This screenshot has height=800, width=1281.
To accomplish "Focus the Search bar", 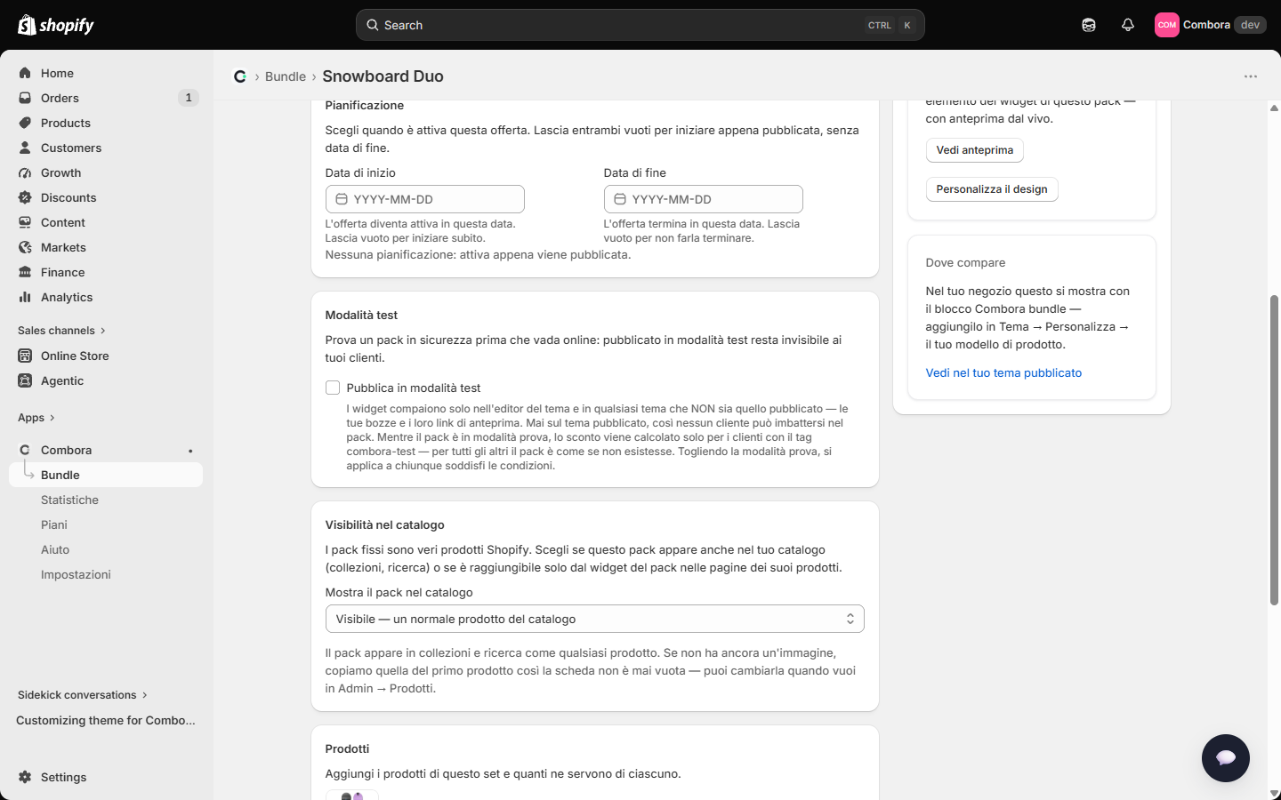I will pyautogui.click(x=640, y=25).
